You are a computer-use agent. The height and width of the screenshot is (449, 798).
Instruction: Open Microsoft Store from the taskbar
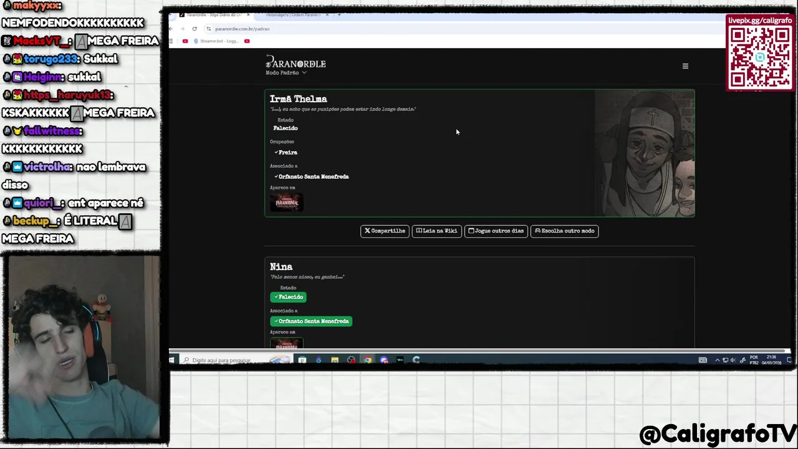pyautogui.click(x=302, y=360)
